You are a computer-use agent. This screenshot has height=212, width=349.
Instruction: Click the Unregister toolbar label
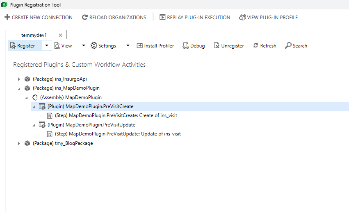click(x=233, y=46)
